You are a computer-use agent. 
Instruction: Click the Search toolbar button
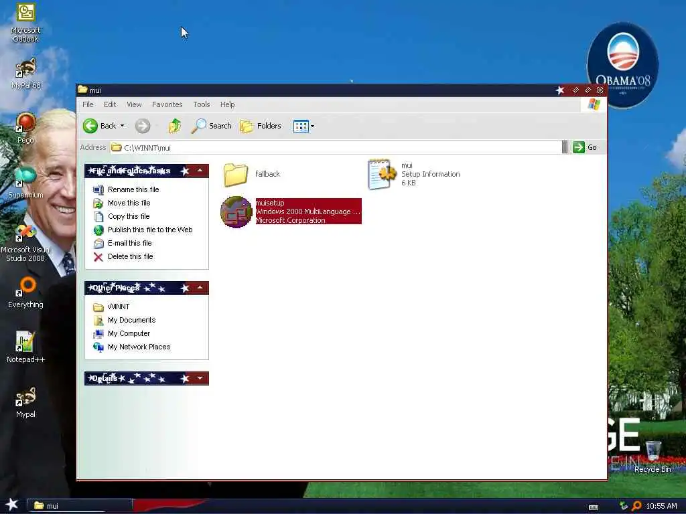tap(212, 126)
